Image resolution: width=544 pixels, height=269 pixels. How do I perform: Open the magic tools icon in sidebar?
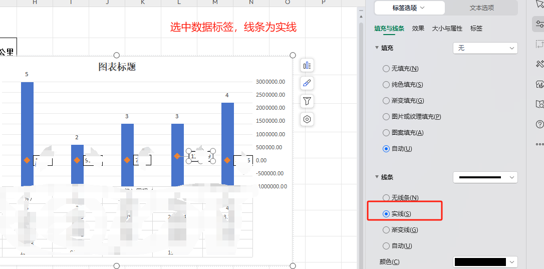(x=539, y=64)
